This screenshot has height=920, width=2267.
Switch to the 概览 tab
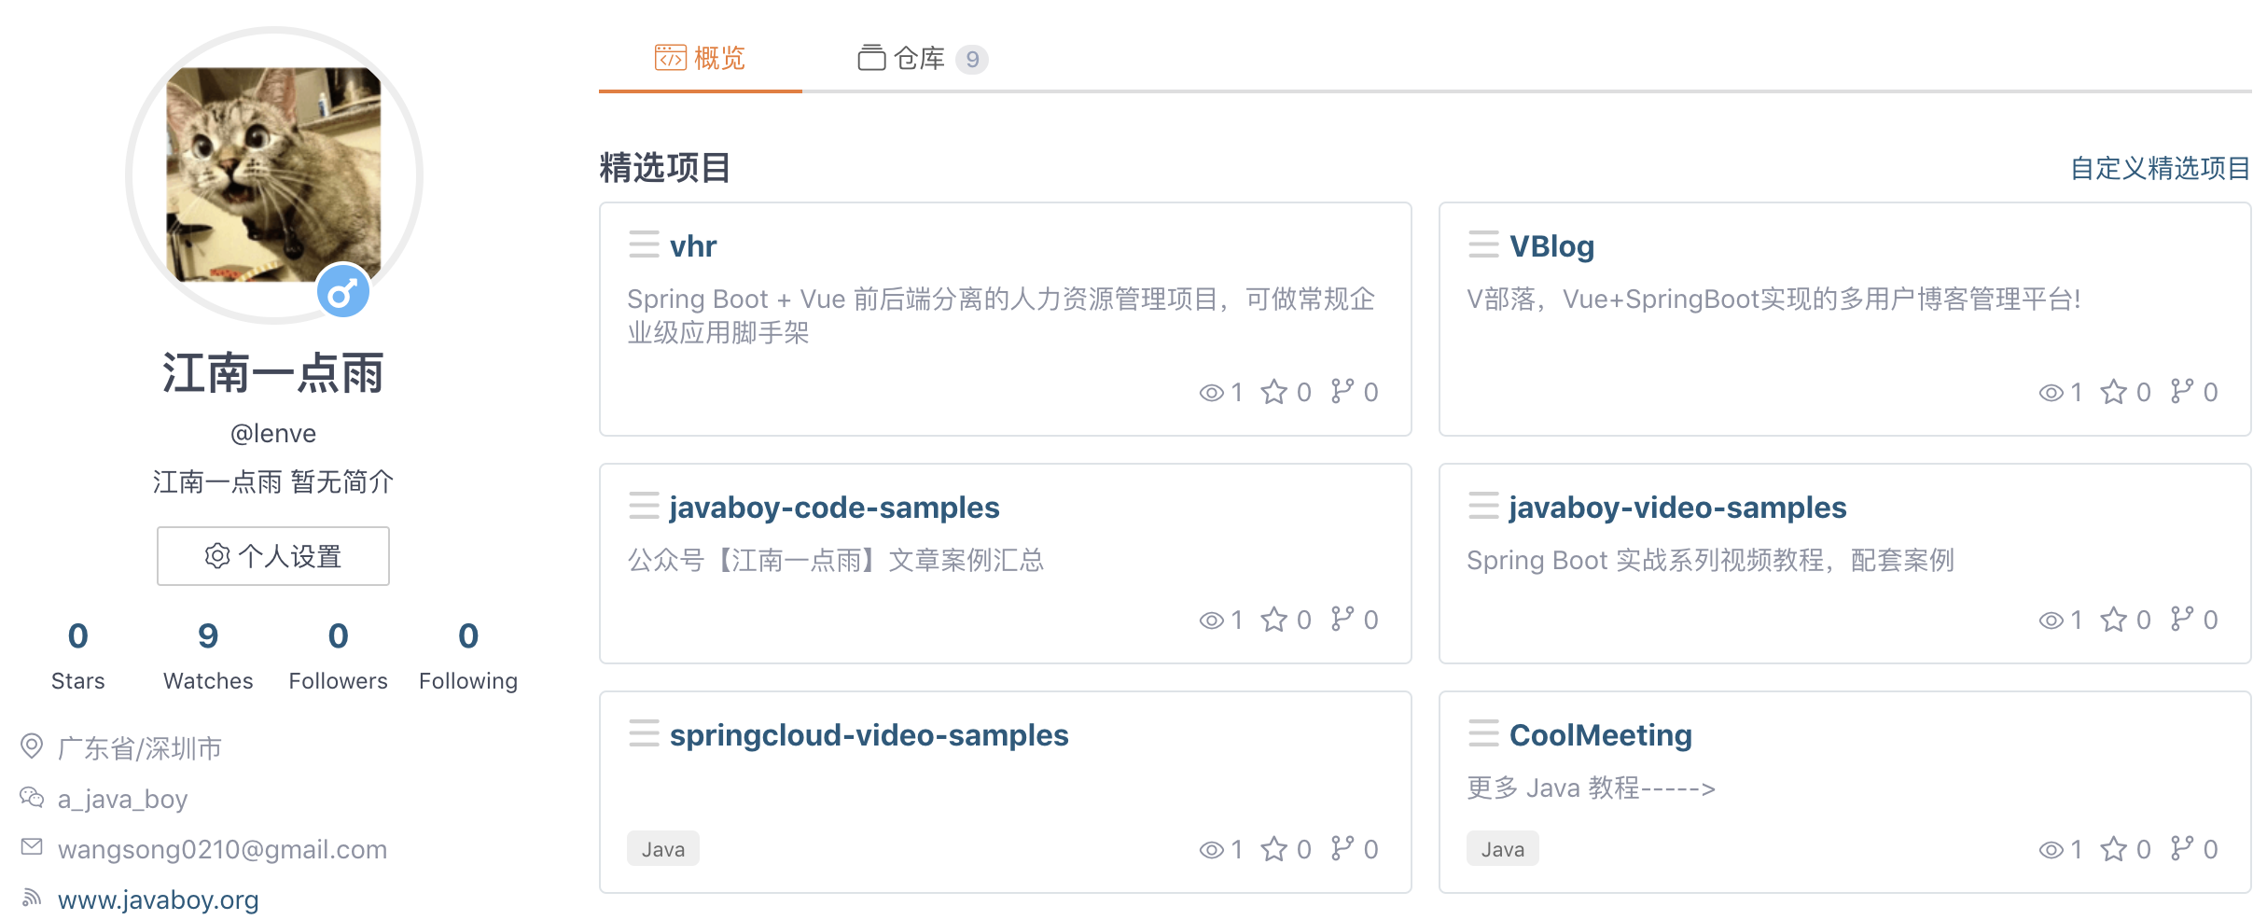700,58
